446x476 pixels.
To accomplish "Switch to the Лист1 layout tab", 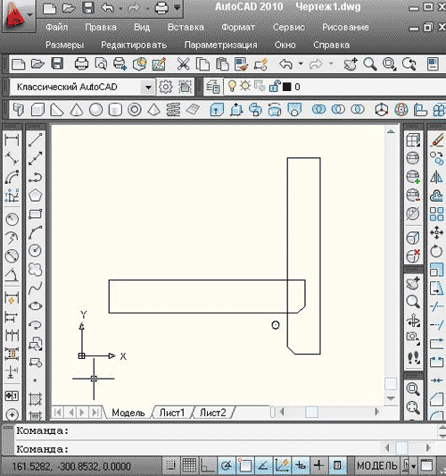I will click(x=172, y=413).
